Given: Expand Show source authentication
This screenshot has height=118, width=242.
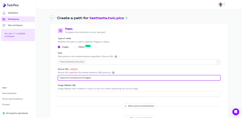Looking at the screenshot, I should pos(139,106).
